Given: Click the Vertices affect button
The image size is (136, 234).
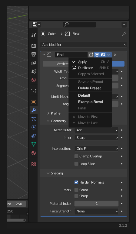Looking at the screenshot, I should (x=56, y=64).
